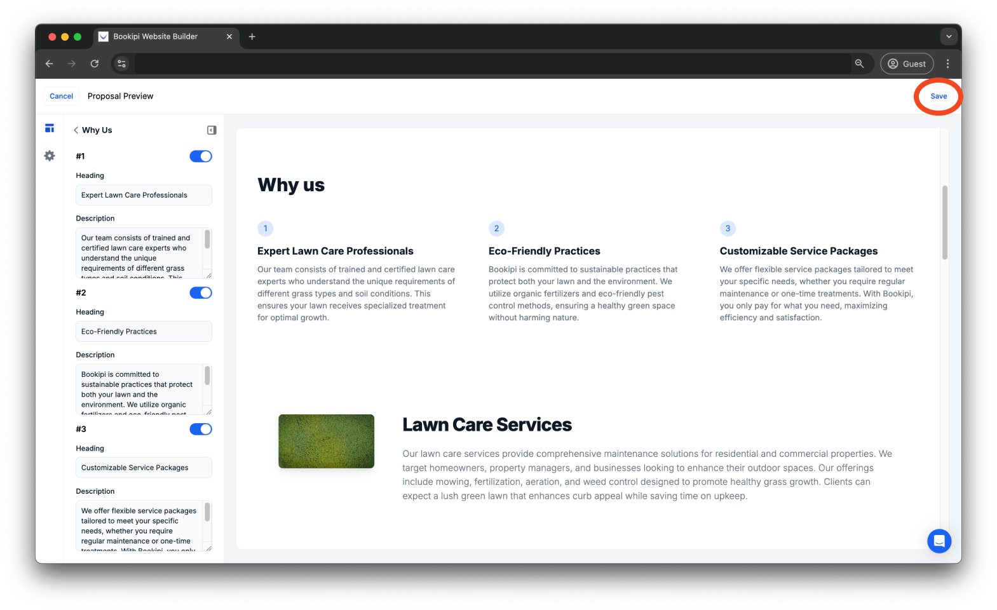Click the zoom magnifier icon in address bar

click(859, 64)
